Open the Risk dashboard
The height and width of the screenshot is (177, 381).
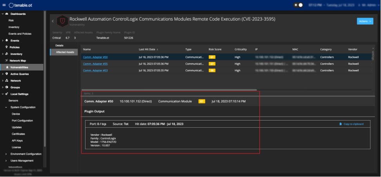(11, 20)
